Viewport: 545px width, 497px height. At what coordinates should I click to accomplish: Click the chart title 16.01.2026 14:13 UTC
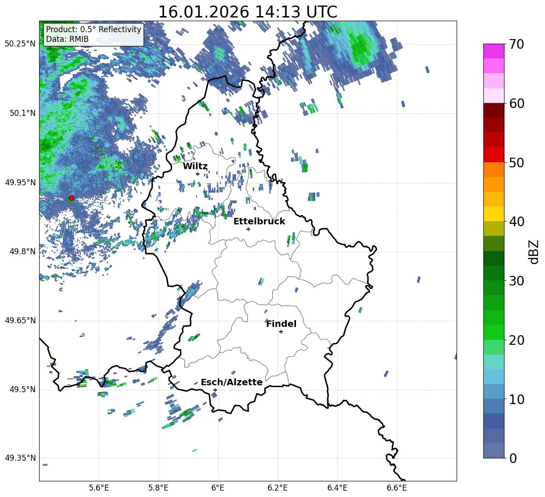coord(248,12)
